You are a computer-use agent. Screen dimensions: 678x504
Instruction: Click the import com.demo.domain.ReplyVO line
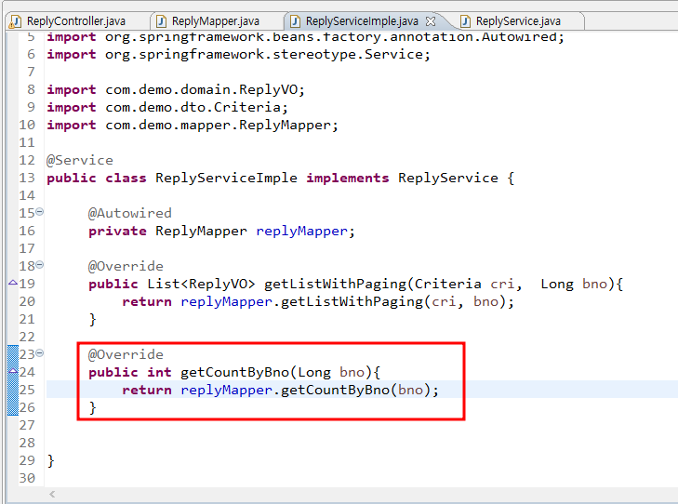[176, 89]
